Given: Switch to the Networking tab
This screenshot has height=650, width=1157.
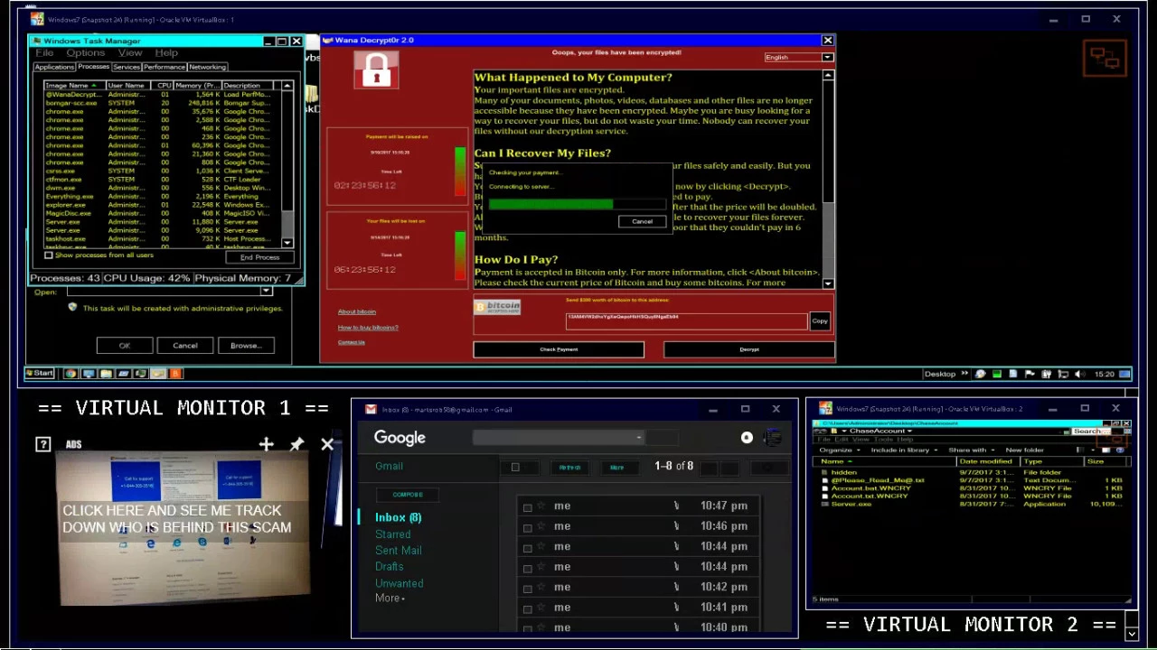Looking at the screenshot, I should pyautogui.click(x=208, y=67).
